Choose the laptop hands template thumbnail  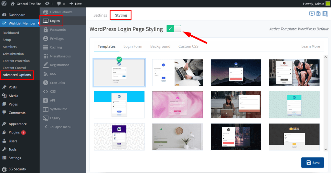pyautogui.click(x=177, y=72)
